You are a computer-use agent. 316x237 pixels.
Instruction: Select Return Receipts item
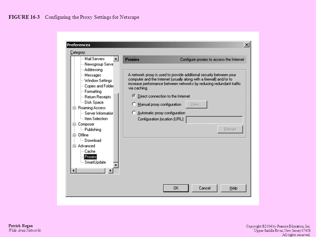(98, 97)
